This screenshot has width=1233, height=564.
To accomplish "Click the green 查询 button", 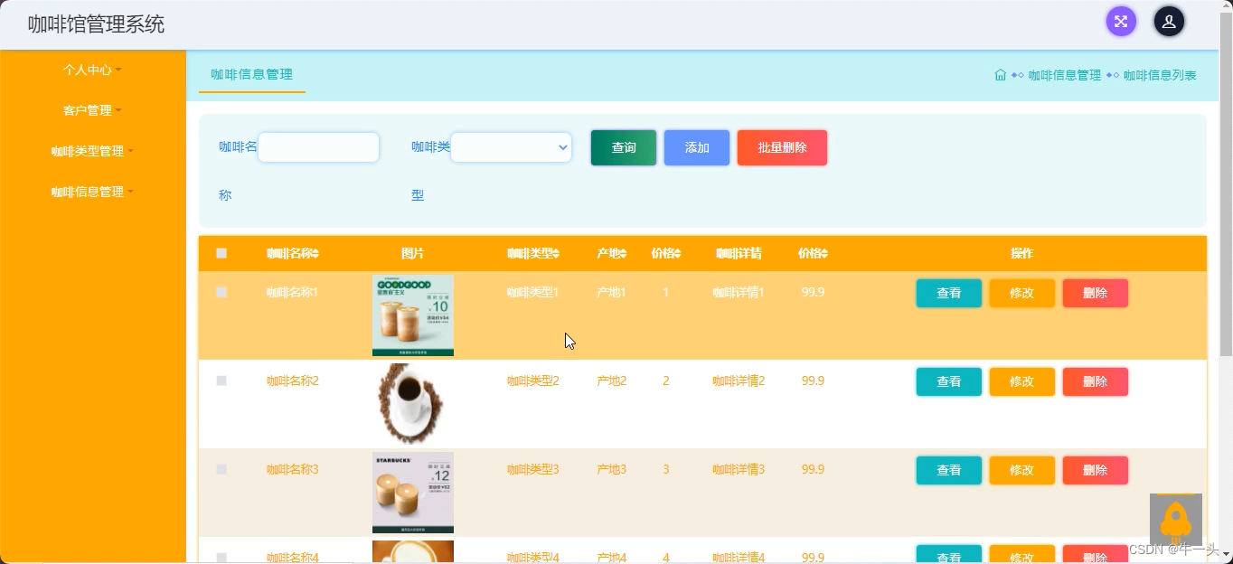I will coord(624,147).
